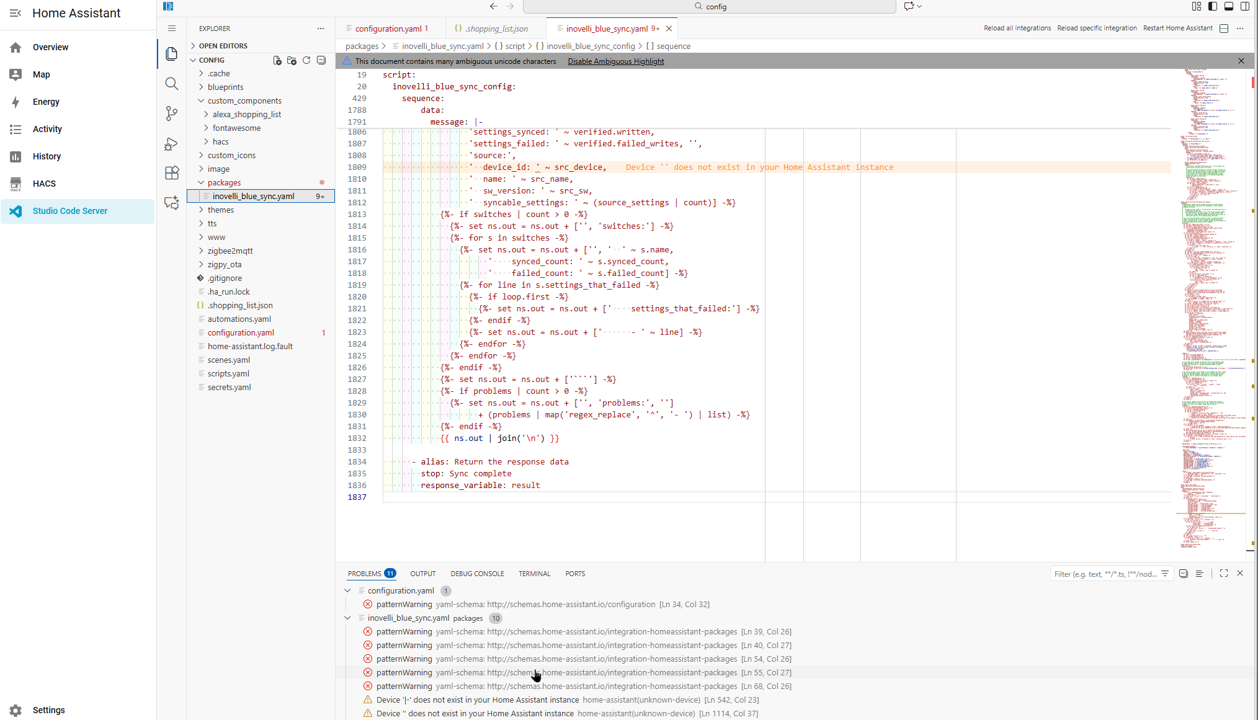Collapse configuration.yaml problems group
This screenshot has width=1258, height=720.
coord(347,591)
